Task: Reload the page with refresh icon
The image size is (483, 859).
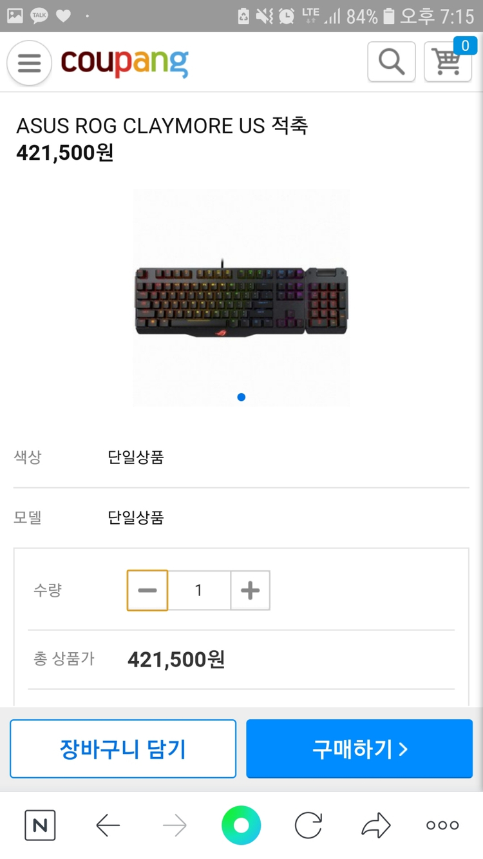Action: (x=308, y=825)
